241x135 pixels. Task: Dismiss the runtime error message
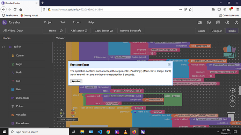(x=76, y=81)
